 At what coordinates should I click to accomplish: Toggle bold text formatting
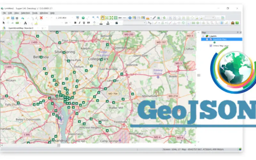click(x=75, y=23)
